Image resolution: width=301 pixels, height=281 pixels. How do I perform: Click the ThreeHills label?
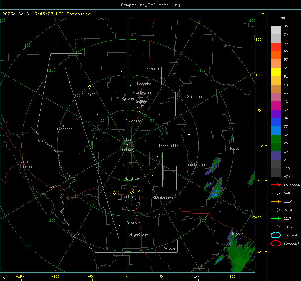[x=168, y=146]
